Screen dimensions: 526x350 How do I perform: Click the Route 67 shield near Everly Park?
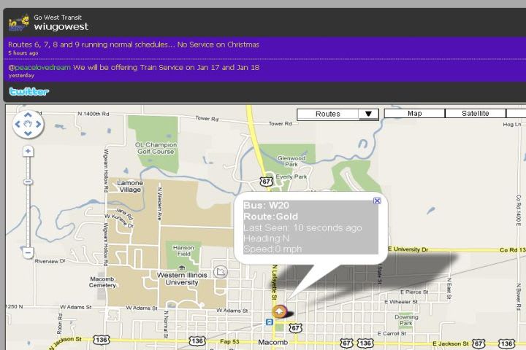coord(267,182)
